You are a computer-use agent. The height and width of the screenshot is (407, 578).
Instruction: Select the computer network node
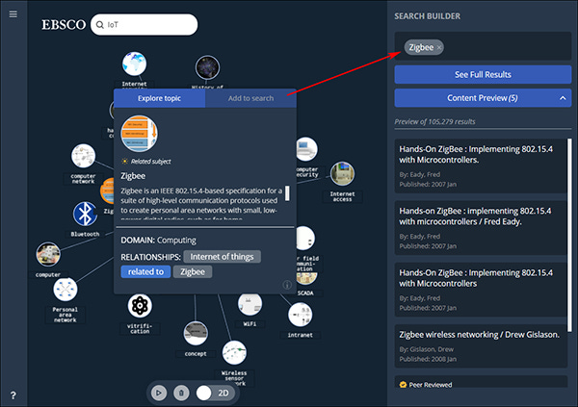(x=83, y=156)
